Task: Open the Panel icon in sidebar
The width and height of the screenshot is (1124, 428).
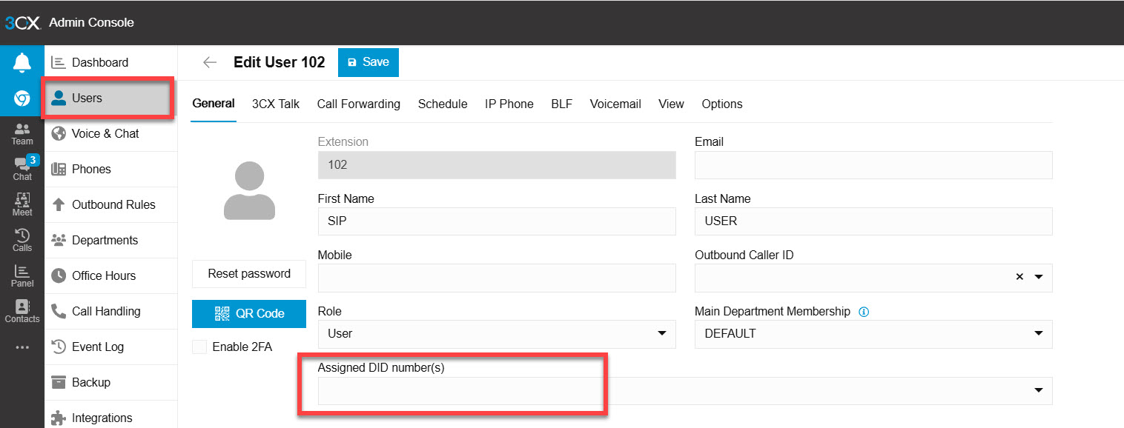Action: [22, 275]
